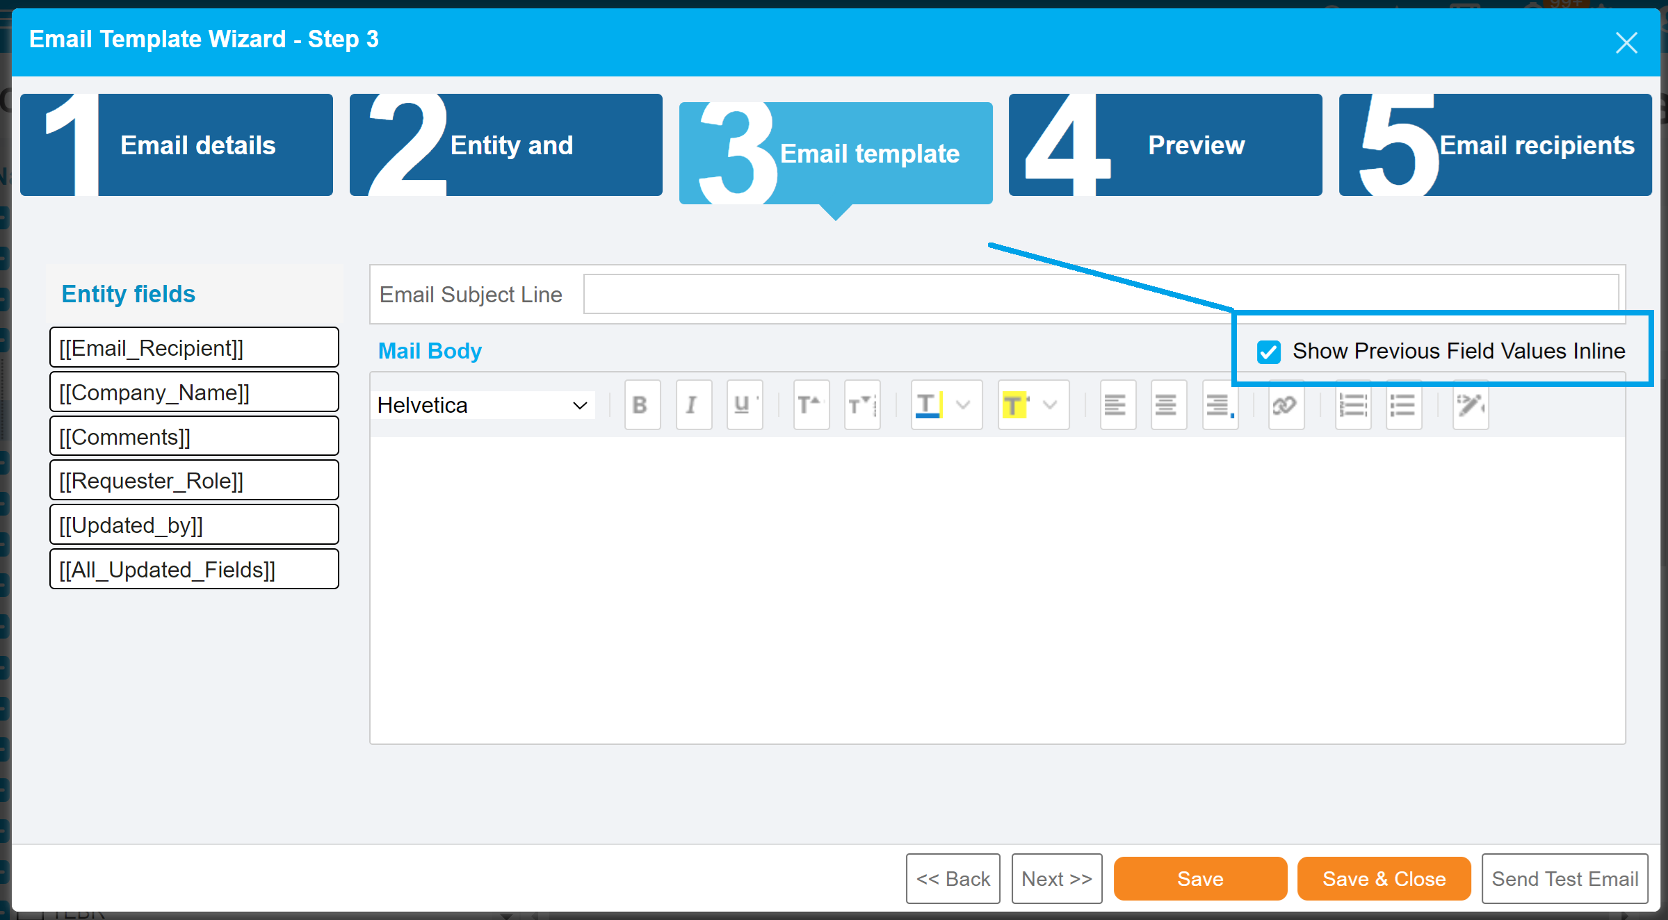1668x920 pixels.
Task: Expand the text color dropdown arrow
Action: (963, 405)
